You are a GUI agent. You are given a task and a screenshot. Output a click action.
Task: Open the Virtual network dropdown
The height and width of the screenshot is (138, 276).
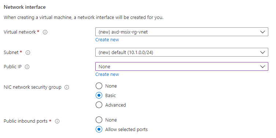point(182,32)
